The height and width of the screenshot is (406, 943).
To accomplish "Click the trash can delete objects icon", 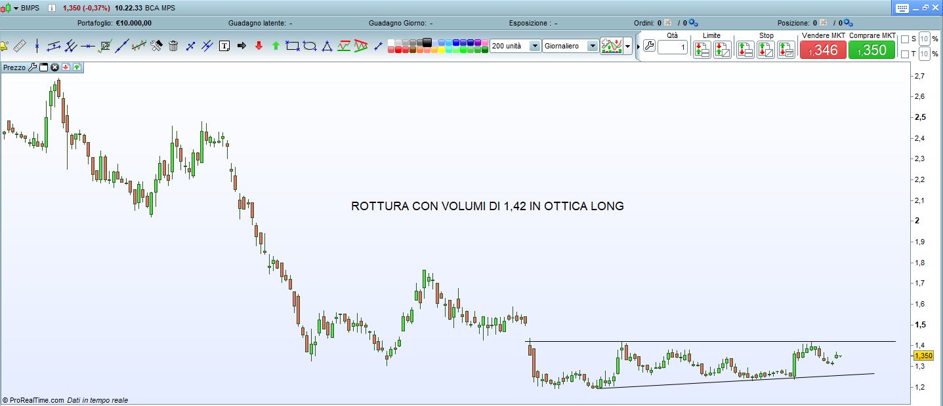I will click(x=173, y=46).
